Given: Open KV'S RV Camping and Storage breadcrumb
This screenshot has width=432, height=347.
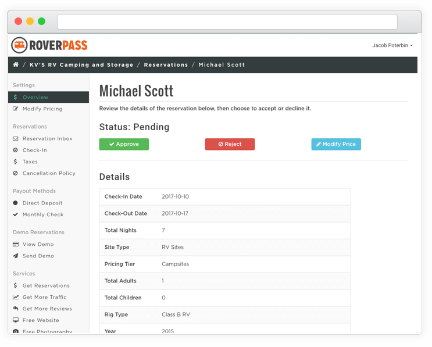Looking at the screenshot, I should tap(81, 65).
